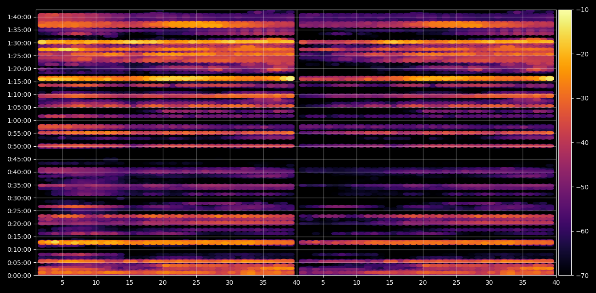596x293 pixels.
Task: Click the 0:55:00 y-axis tick label
Action: (x=19, y=133)
